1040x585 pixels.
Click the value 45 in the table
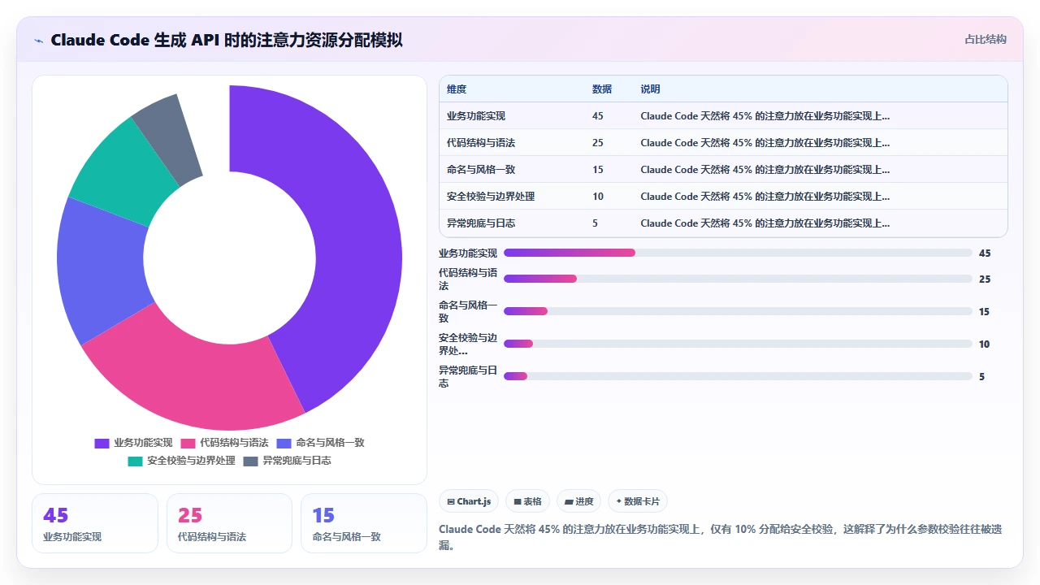(598, 116)
